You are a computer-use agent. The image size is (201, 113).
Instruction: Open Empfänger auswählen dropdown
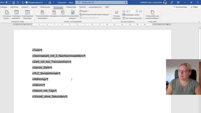click(16, 15)
